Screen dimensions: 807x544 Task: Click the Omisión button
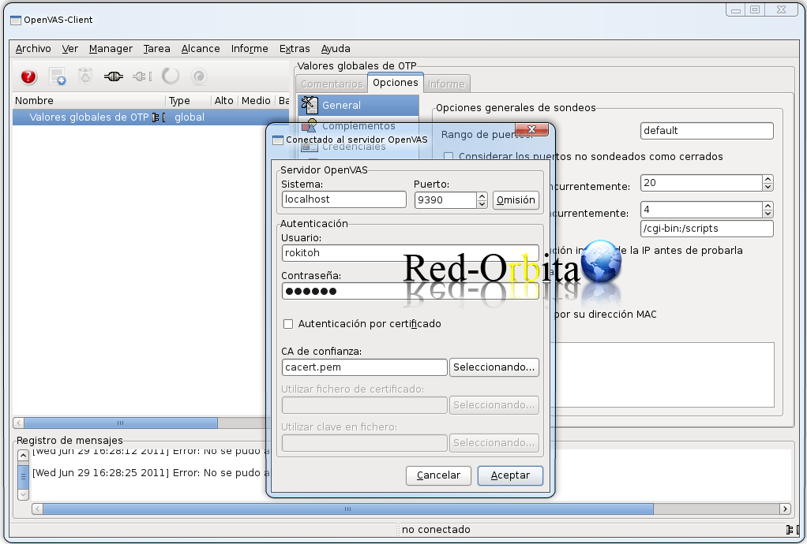click(516, 200)
